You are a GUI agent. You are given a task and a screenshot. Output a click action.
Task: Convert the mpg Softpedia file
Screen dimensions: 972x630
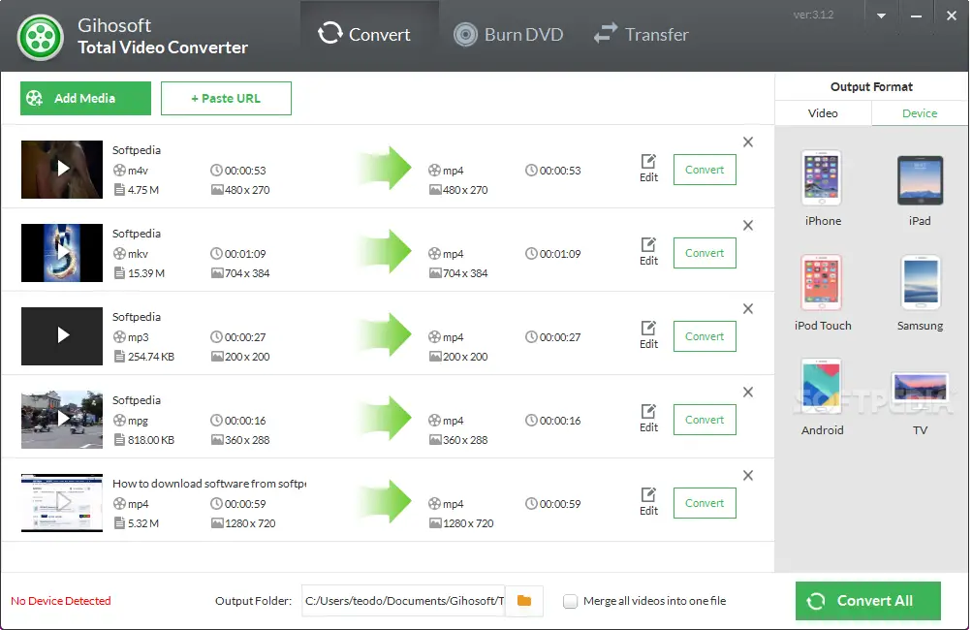click(x=705, y=420)
